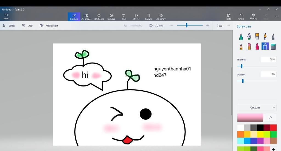Switch to the 3D shapes tab
The width and height of the screenshot is (281, 151).
click(99, 17)
